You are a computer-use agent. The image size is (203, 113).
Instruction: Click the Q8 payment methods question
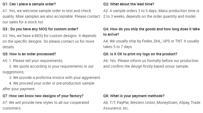(x=134, y=96)
